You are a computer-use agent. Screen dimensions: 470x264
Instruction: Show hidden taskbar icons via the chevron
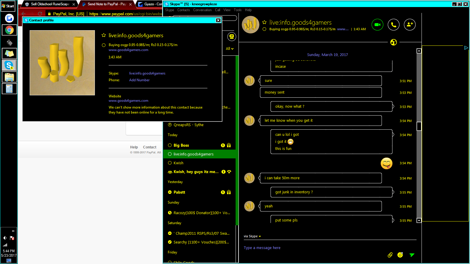tap(13, 231)
